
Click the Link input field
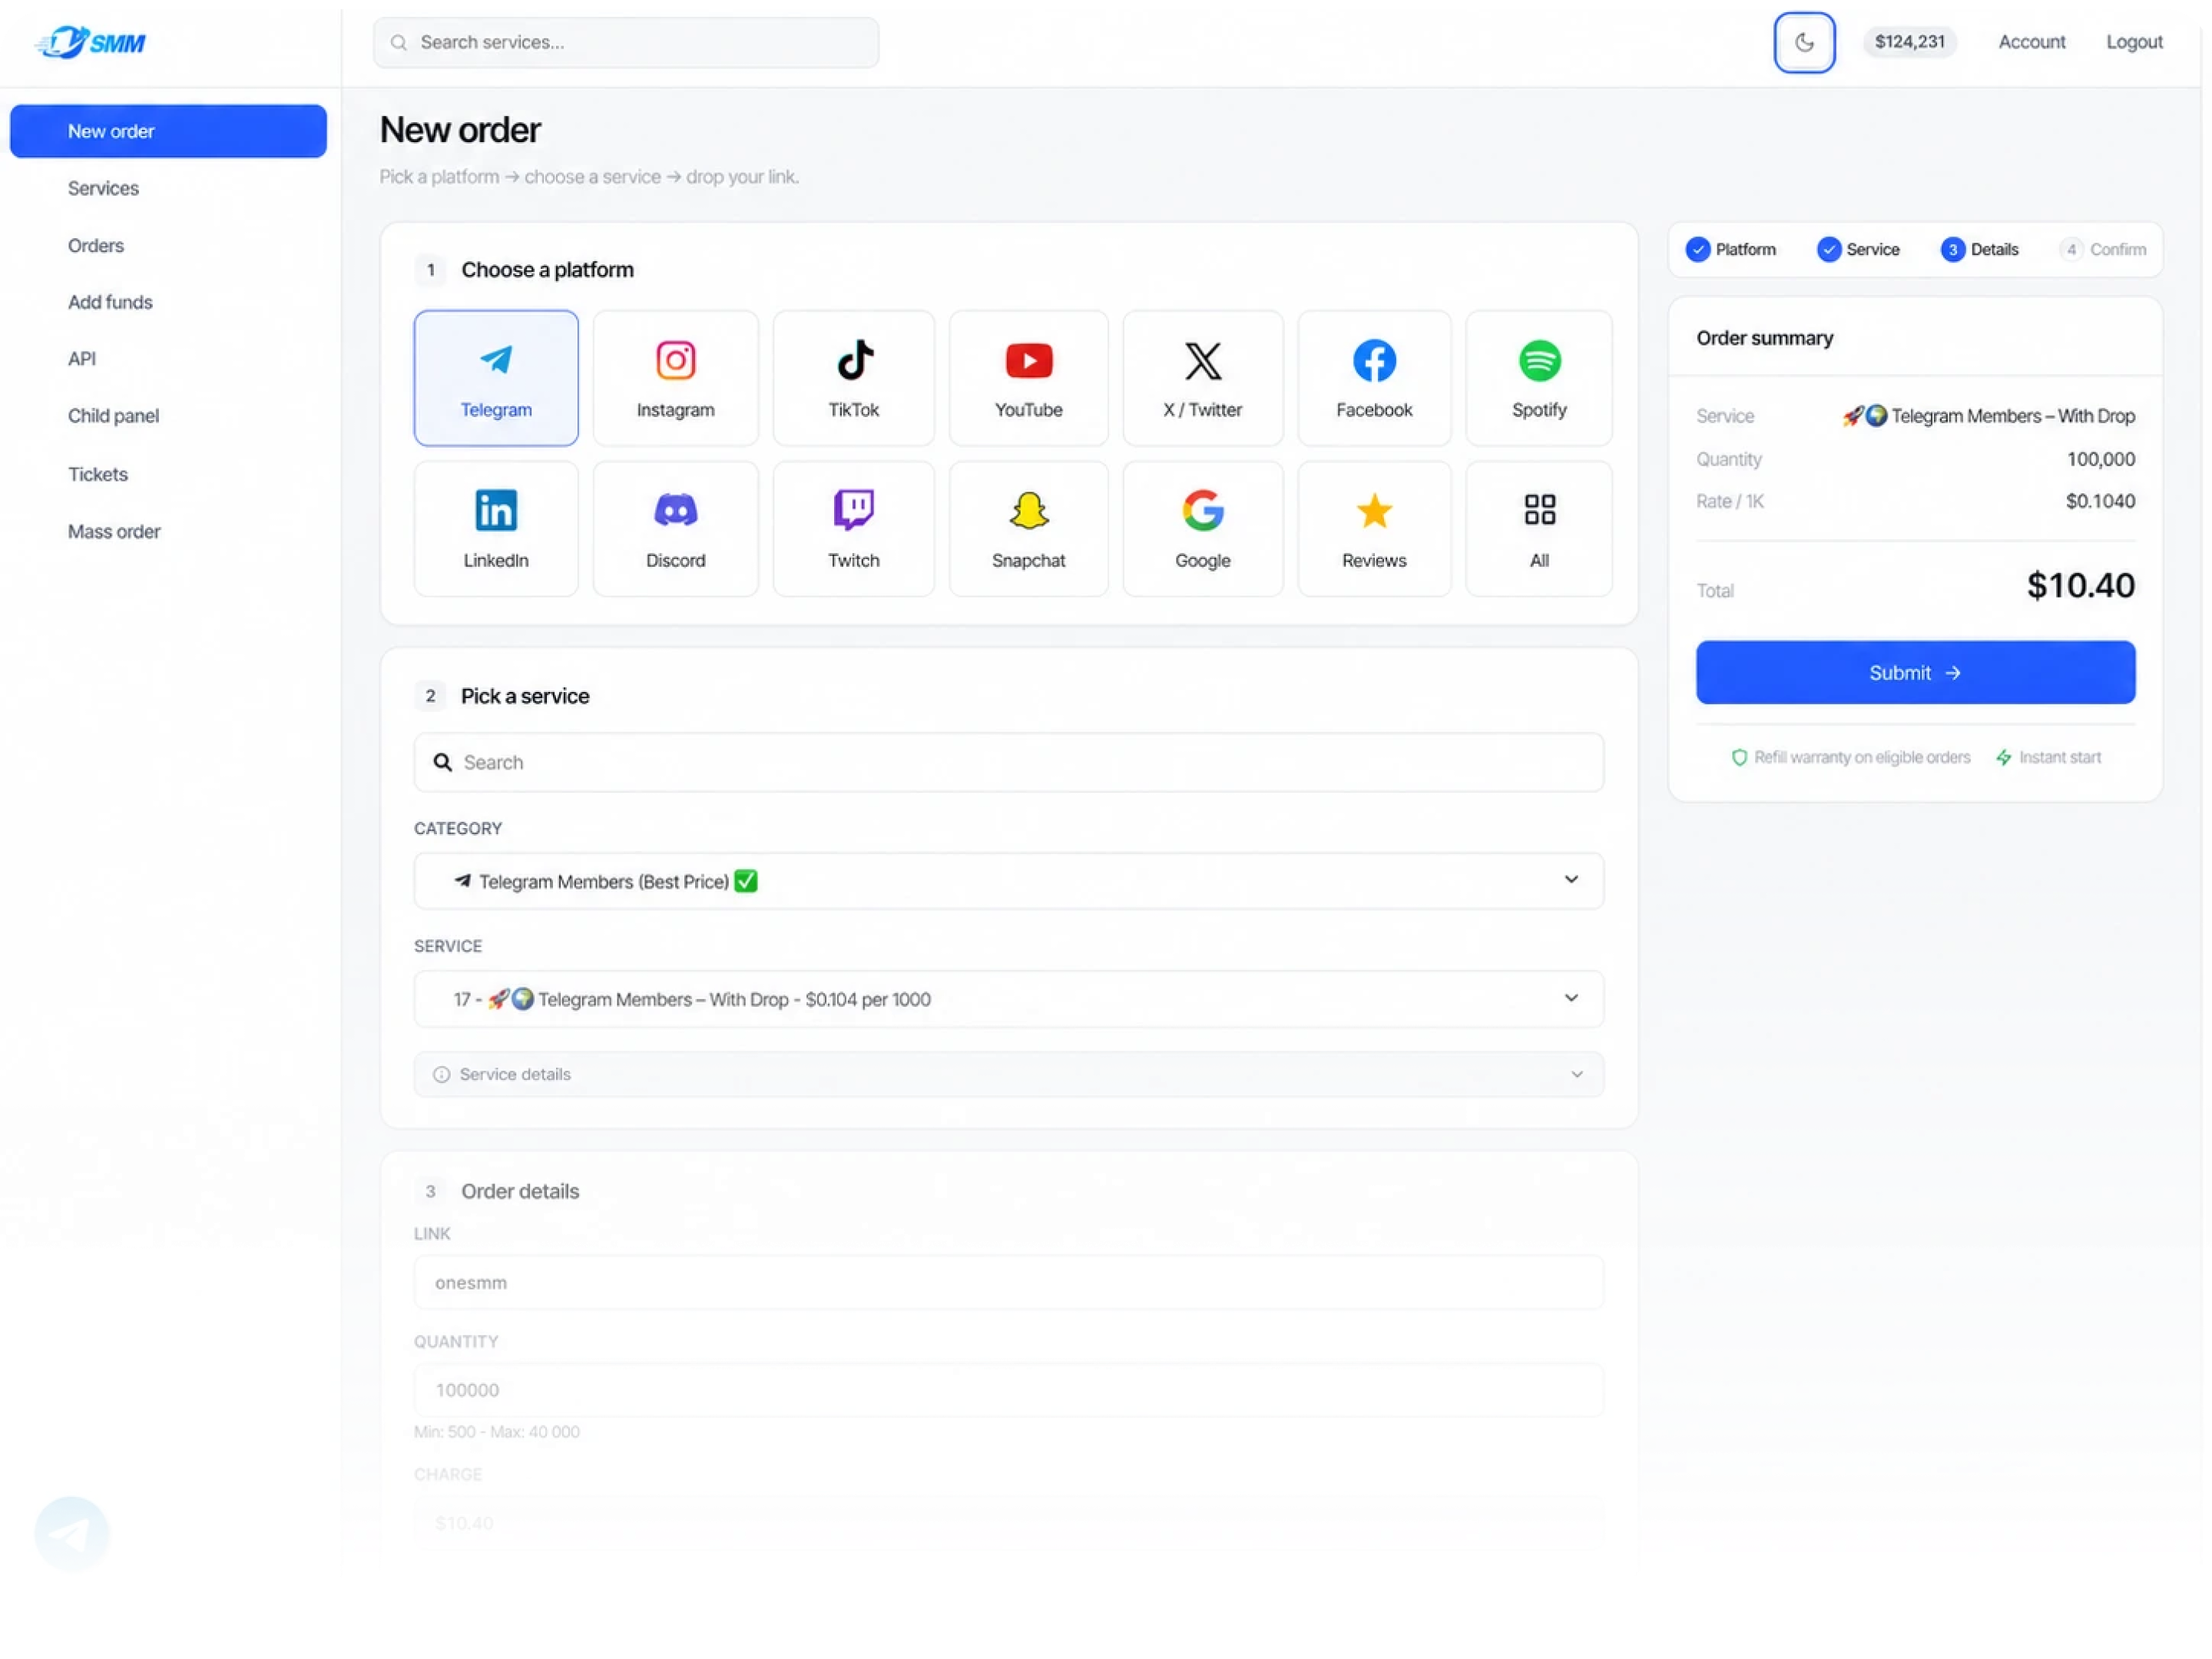click(x=1008, y=1282)
